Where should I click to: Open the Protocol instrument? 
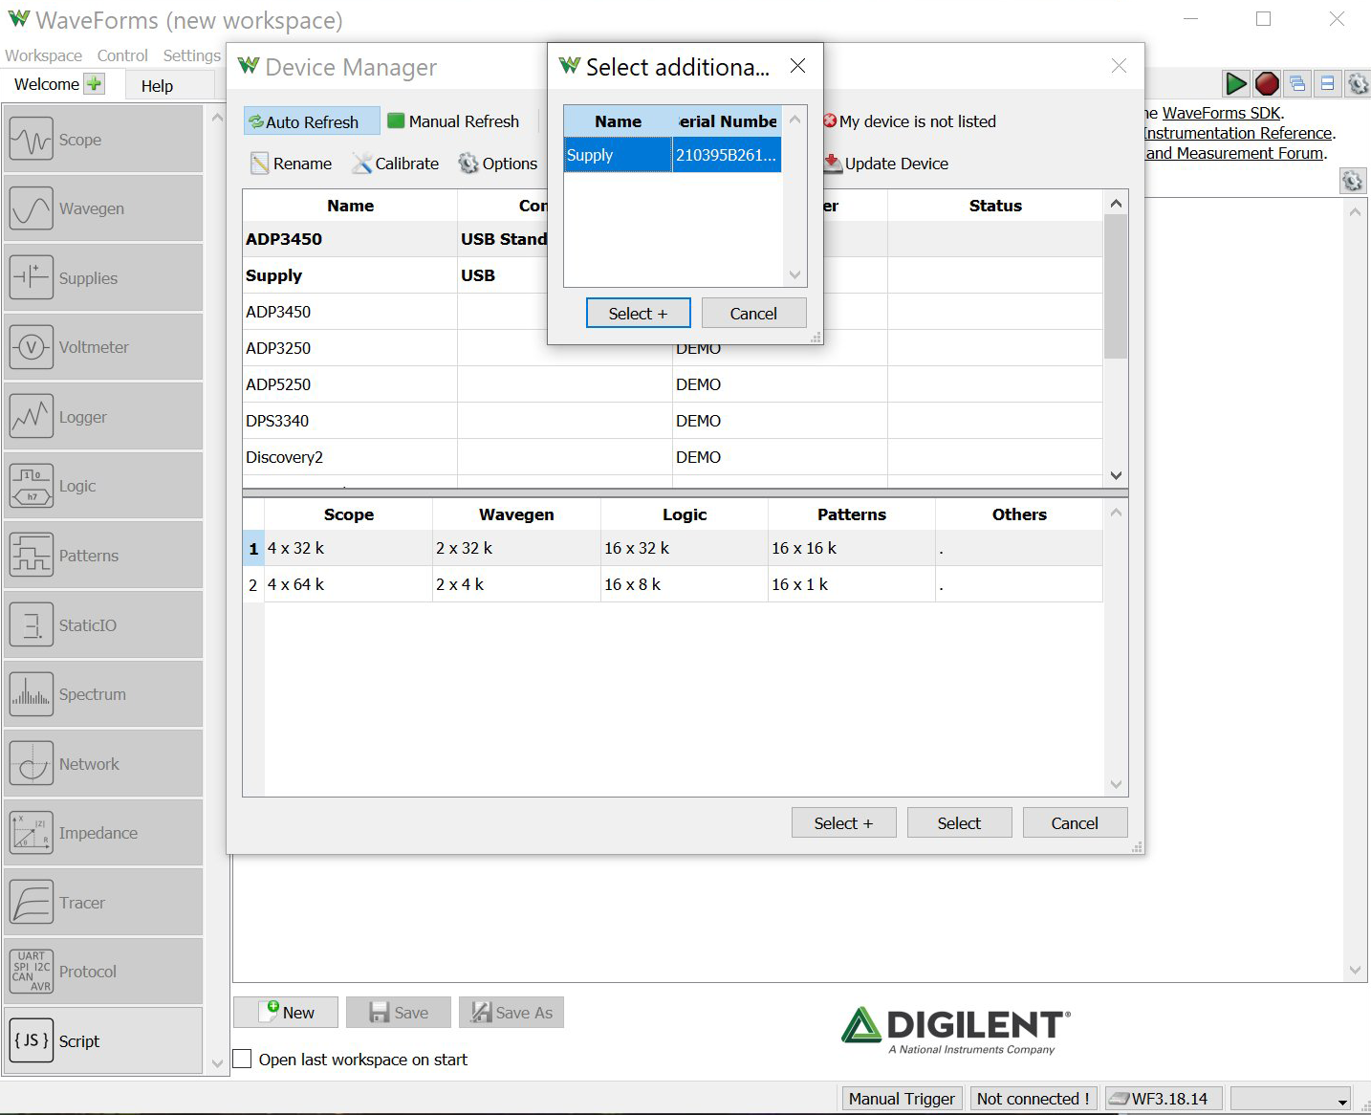click(x=103, y=972)
